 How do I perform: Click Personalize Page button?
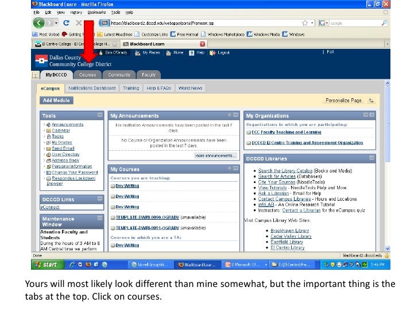[x=343, y=101]
